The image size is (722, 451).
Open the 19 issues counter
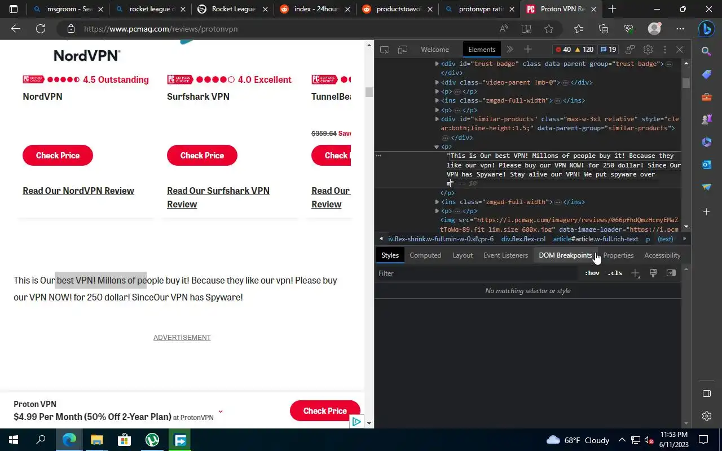coord(608,50)
